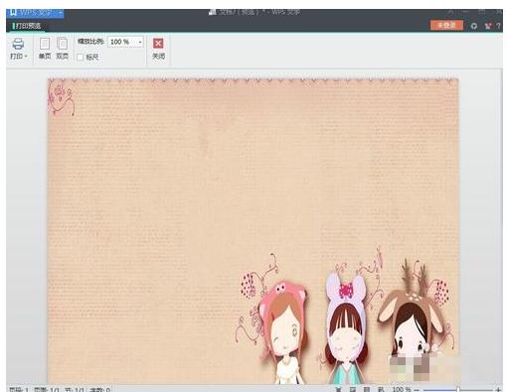The image size is (507, 392).
Task: Open help question mark icon
Action: point(498,26)
